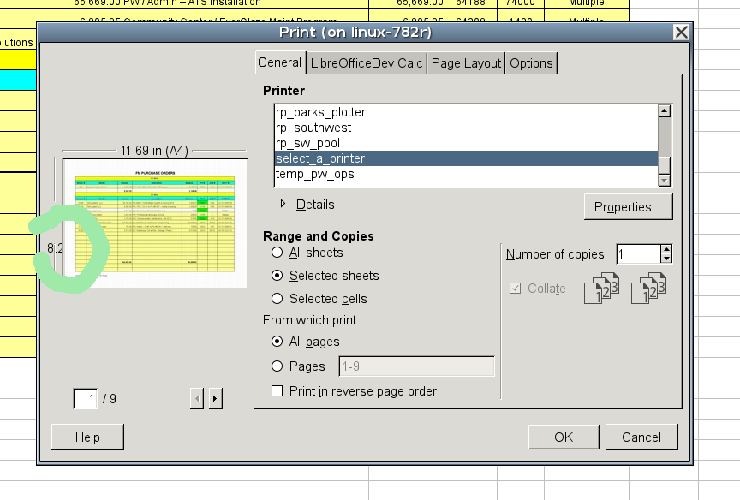Go to previous preview page
Viewport: 740px width, 500px height.
197,399
